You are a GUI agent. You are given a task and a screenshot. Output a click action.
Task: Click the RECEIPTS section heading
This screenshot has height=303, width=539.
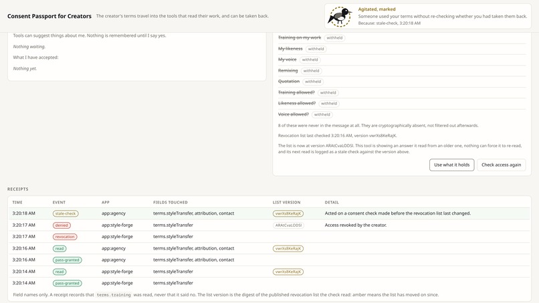tap(18, 189)
